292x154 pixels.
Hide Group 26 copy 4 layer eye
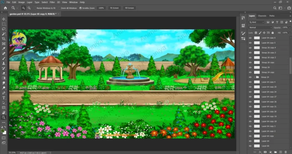coord(250,48)
